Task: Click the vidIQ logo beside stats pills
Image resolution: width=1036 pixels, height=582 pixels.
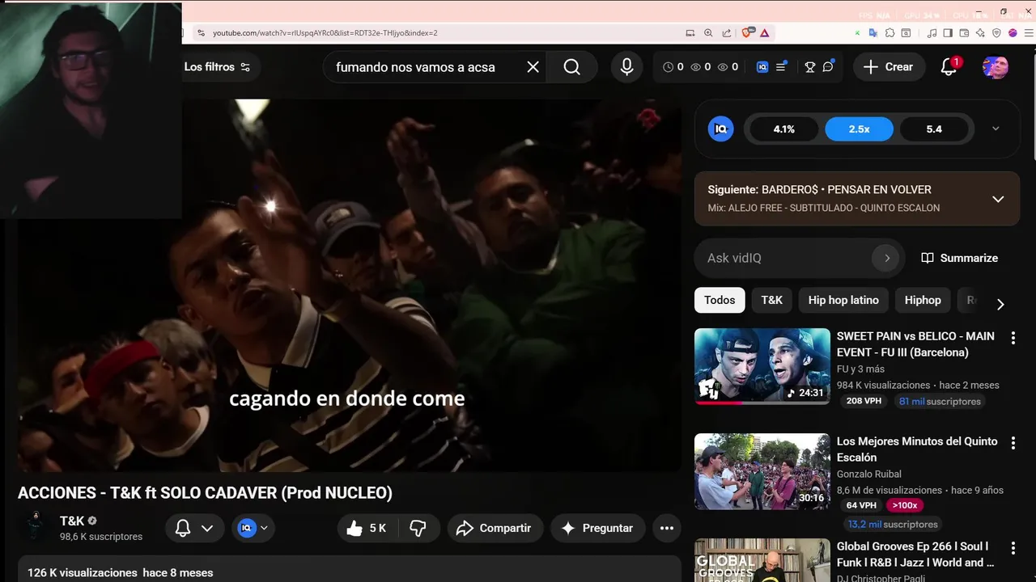Action: (x=720, y=129)
